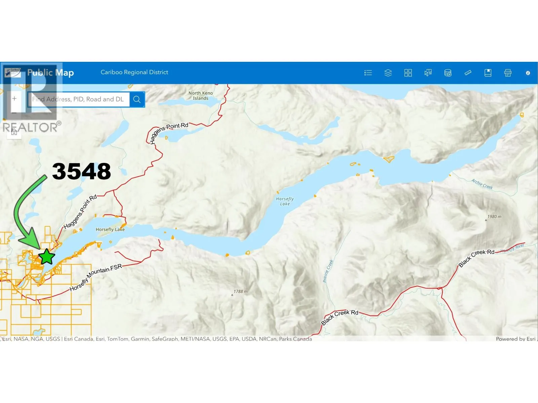This screenshot has height=403, width=538.
Task: Open the Add Data icon
Action: [448, 73]
